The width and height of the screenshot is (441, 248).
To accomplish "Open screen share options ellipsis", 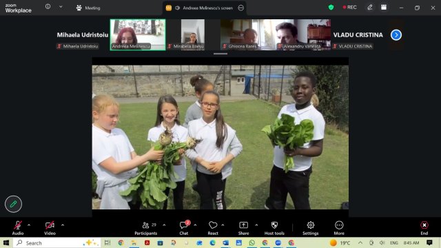I will [241, 8].
